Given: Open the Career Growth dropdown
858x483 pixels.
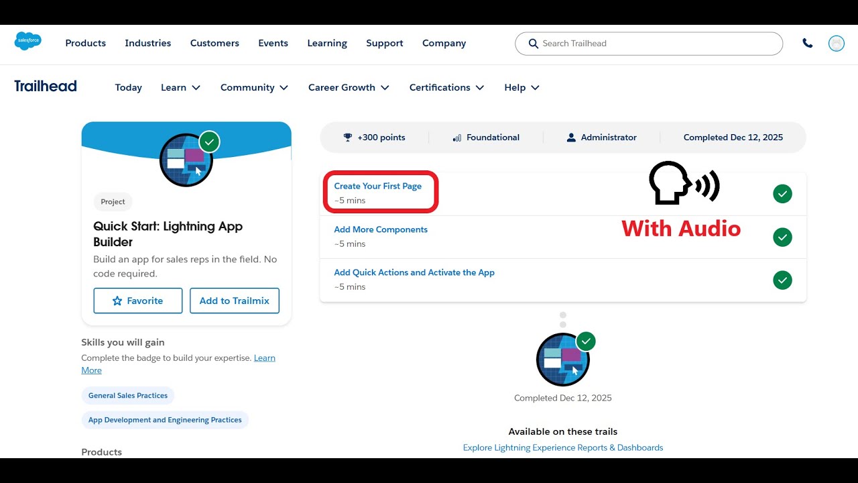Looking at the screenshot, I should pyautogui.click(x=349, y=87).
